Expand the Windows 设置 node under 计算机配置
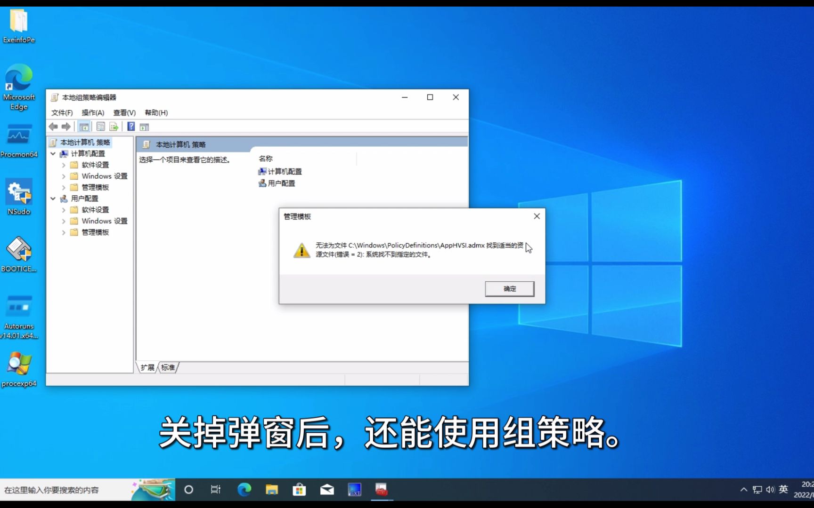Image resolution: width=814 pixels, height=508 pixels. [64, 175]
